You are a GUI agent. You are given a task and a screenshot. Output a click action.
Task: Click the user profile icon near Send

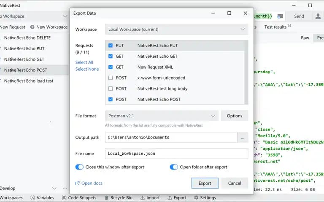coord(318,16)
